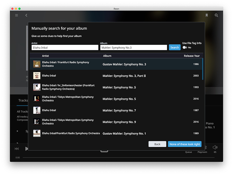This screenshot has width=233, height=175.
Task: Click album cover of Symphony No. 3, Part II
Action: 37,76
